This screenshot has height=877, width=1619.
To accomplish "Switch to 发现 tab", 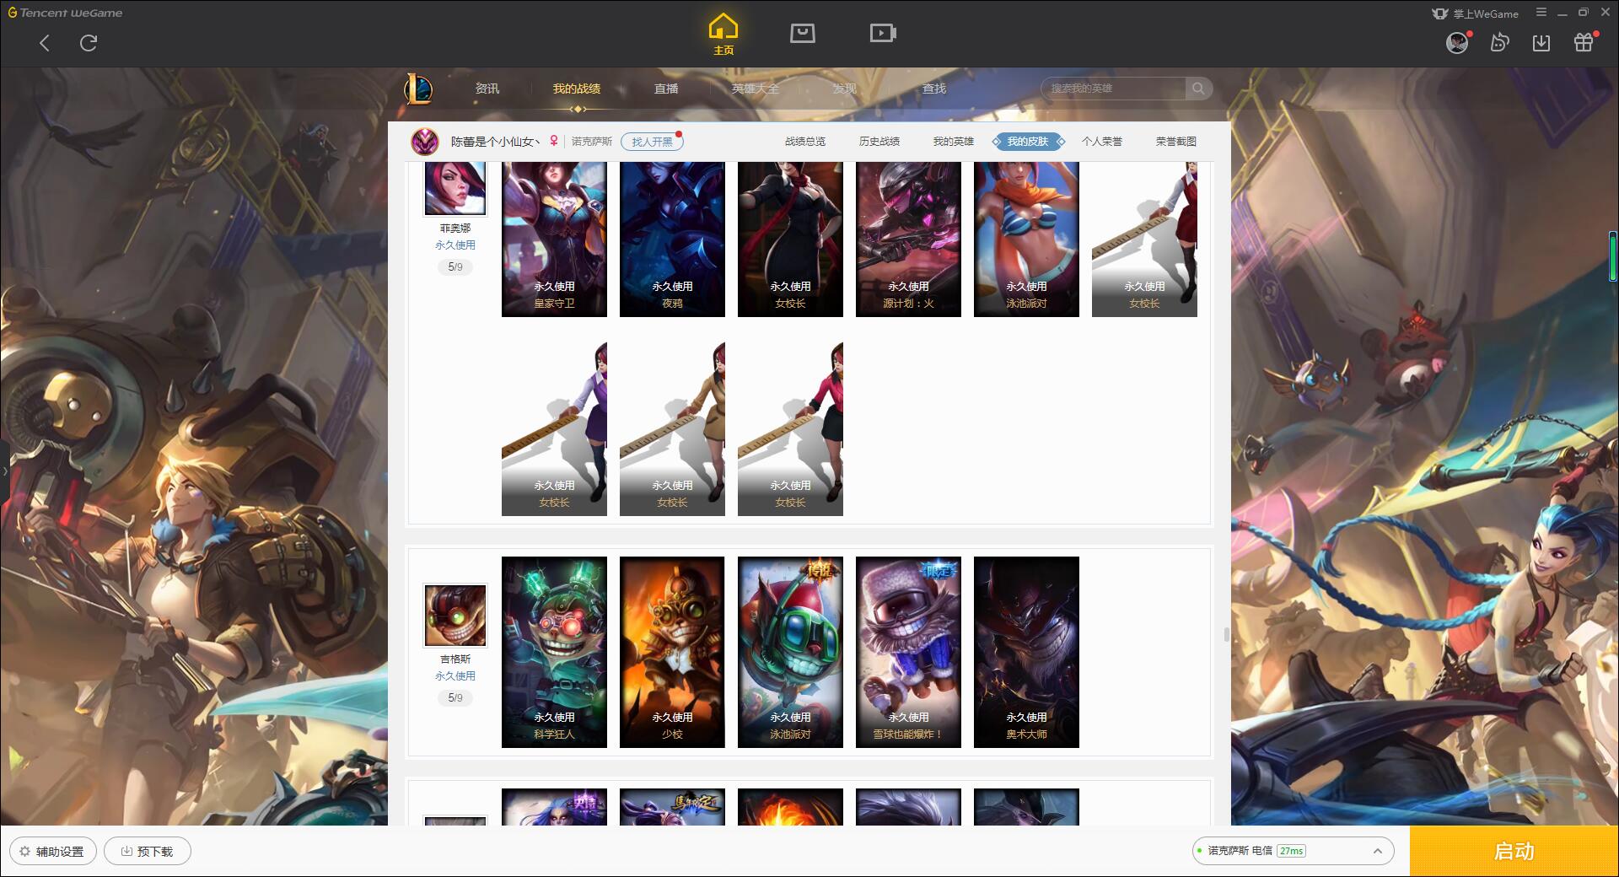I will pos(845,89).
